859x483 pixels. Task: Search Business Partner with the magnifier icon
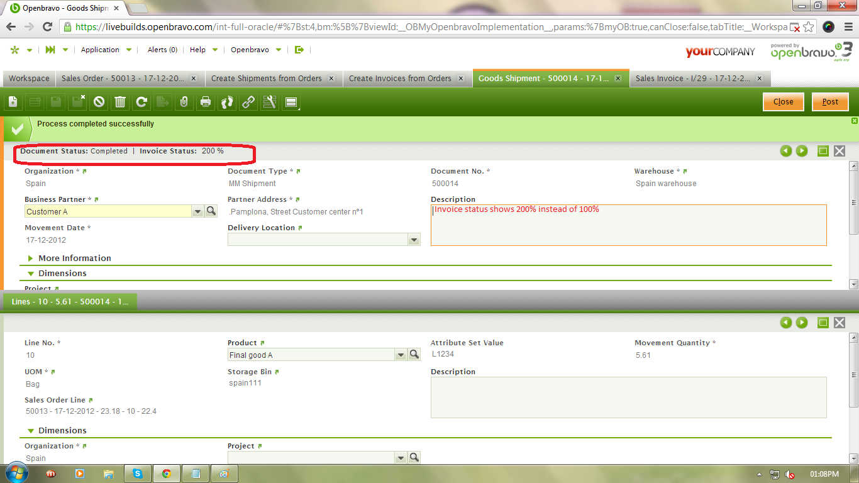click(x=211, y=211)
